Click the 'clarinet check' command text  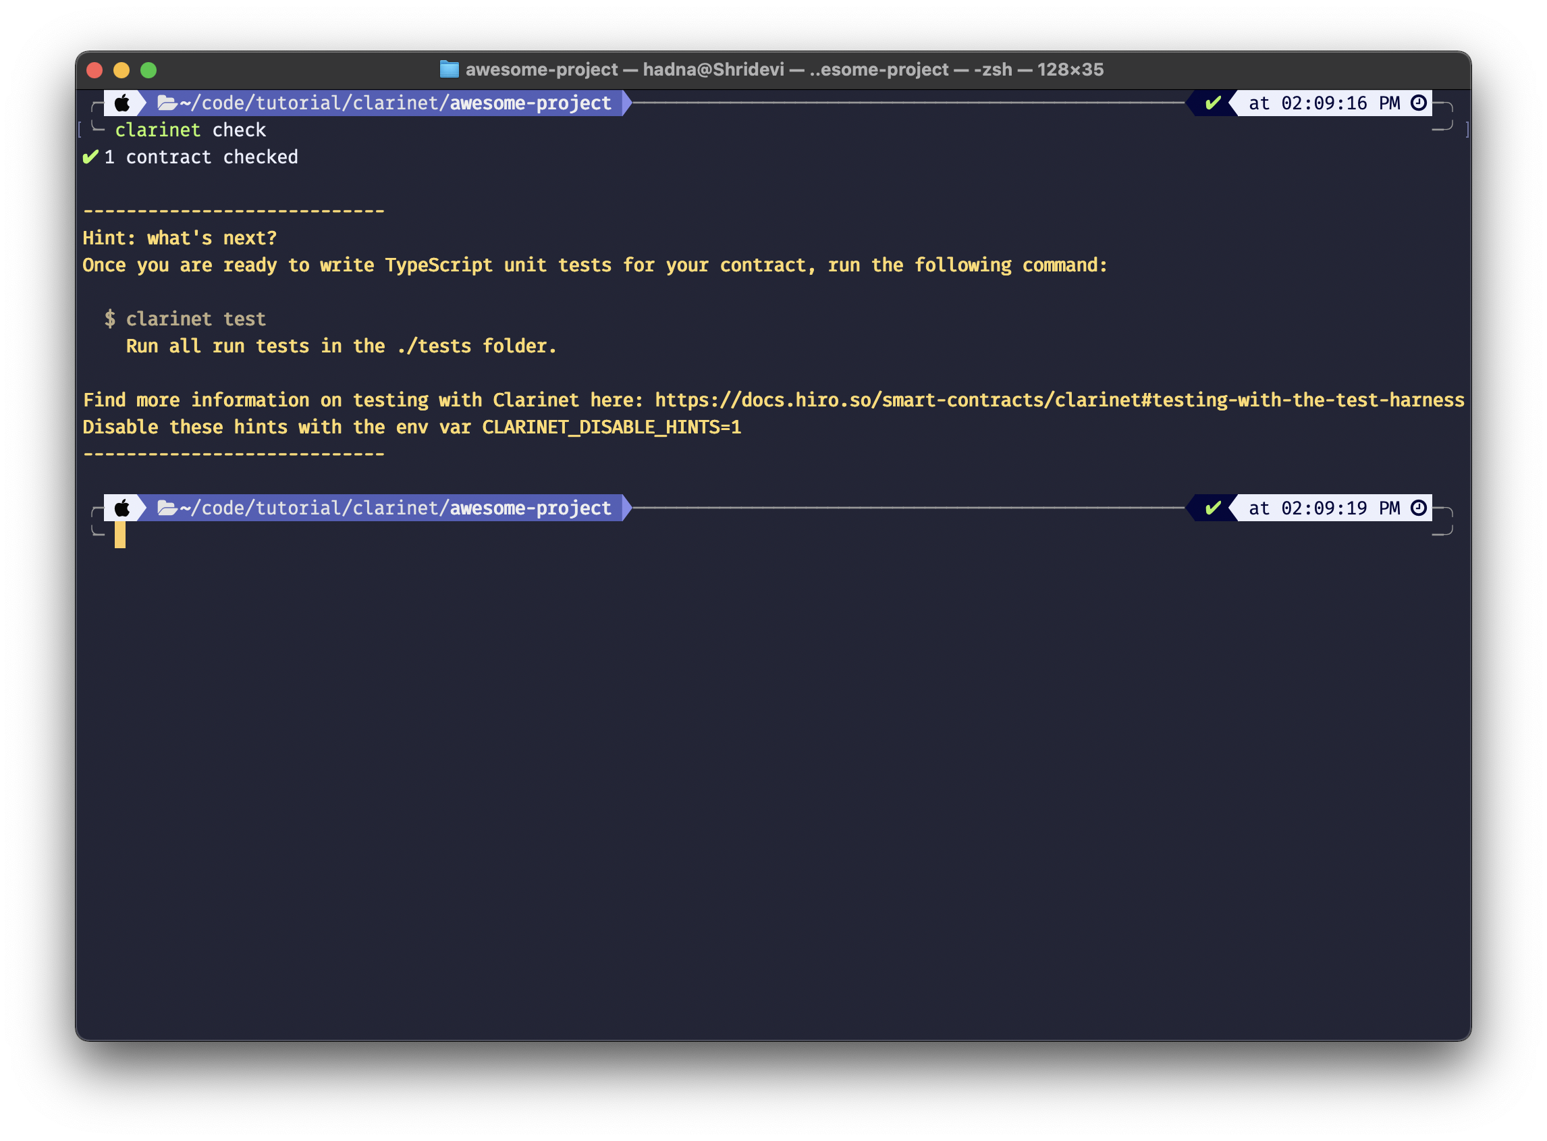pyautogui.click(x=190, y=130)
